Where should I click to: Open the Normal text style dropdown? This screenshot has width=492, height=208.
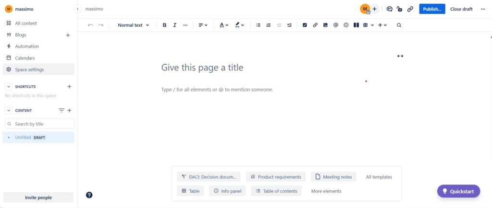click(133, 25)
